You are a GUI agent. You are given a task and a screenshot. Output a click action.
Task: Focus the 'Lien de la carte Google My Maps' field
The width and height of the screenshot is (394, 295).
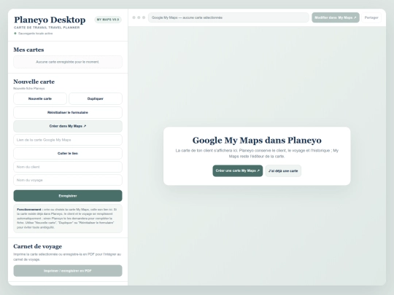click(68, 140)
